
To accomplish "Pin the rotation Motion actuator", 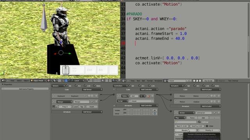I will tap(207, 101).
